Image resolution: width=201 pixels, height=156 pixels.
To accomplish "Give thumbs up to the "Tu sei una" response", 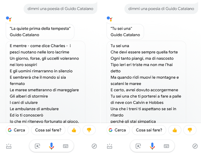I will (175, 130).
